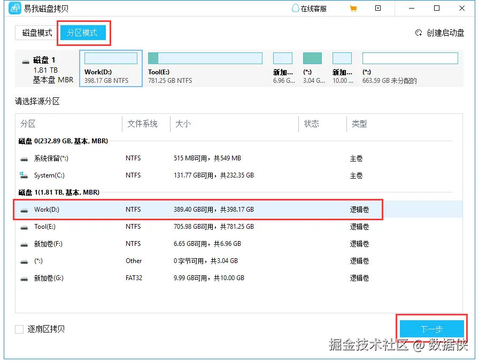Enable the 逐扇区拷贝 checkbox
Image resolution: width=479 pixels, height=363 pixels.
coord(19,329)
